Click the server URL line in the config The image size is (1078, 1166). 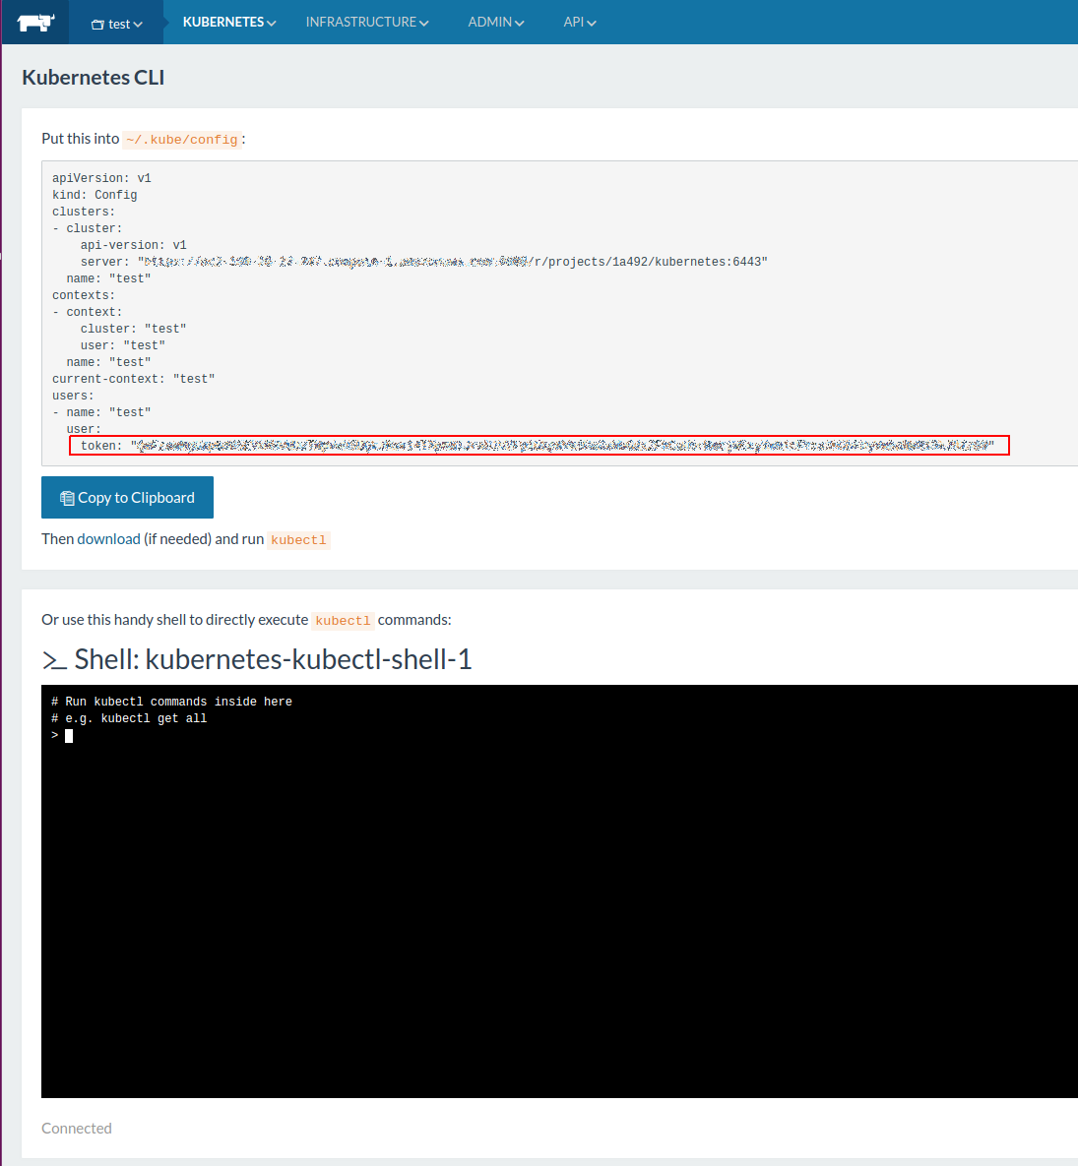pos(423,262)
